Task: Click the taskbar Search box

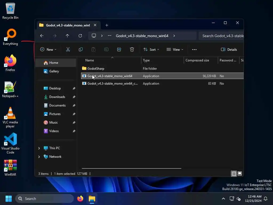Action: pyautogui.click(x=45, y=199)
